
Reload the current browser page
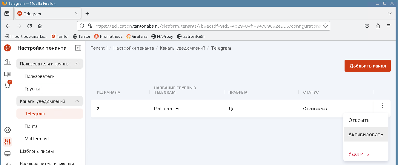pos(30,26)
